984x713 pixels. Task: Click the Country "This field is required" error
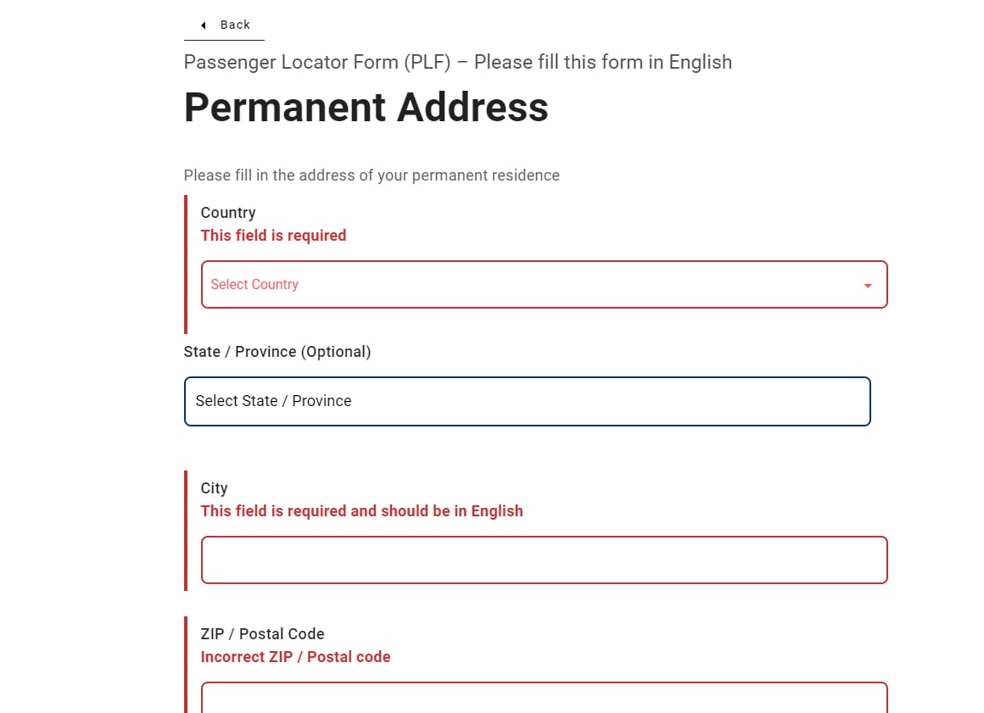point(273,236)
